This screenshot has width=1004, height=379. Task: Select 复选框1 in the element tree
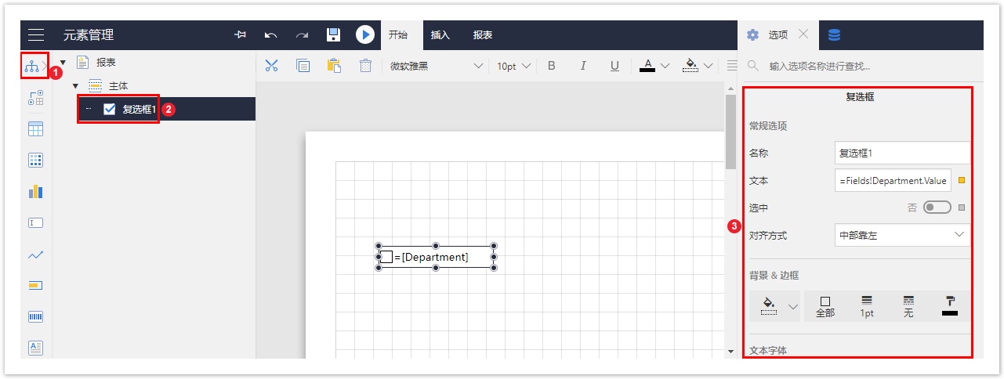click(x=140, y=110)
